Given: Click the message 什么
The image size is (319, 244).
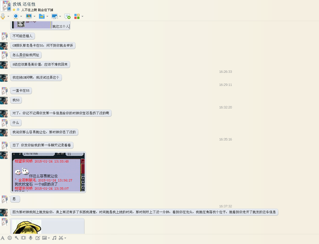Looking at the screenshot, I should coord(16,123).
